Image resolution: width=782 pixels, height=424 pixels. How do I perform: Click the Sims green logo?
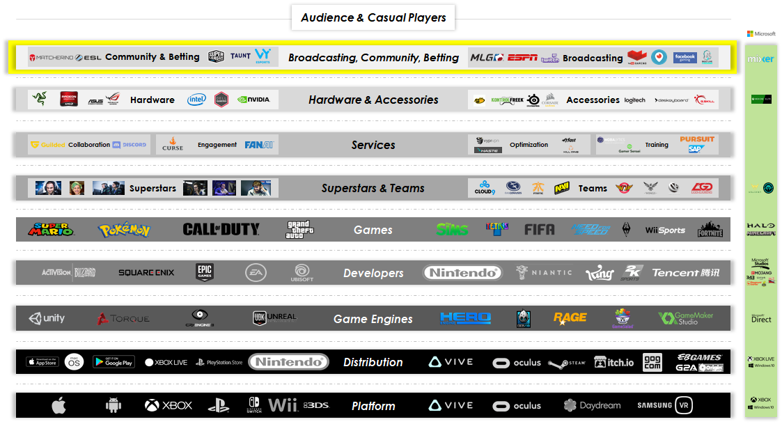pos(452,230)
